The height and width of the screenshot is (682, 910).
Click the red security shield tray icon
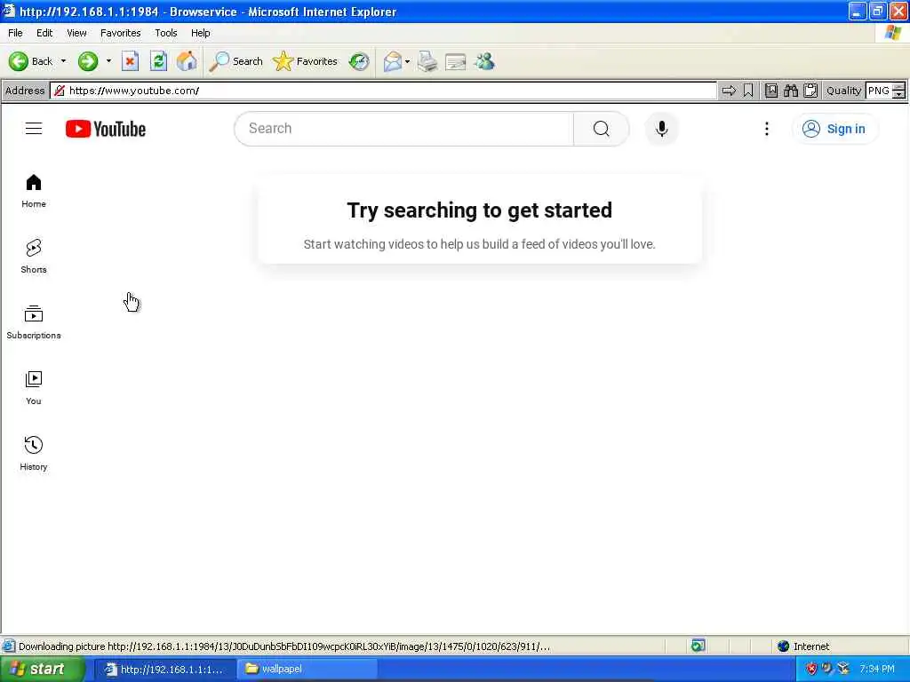pos(811,669)
